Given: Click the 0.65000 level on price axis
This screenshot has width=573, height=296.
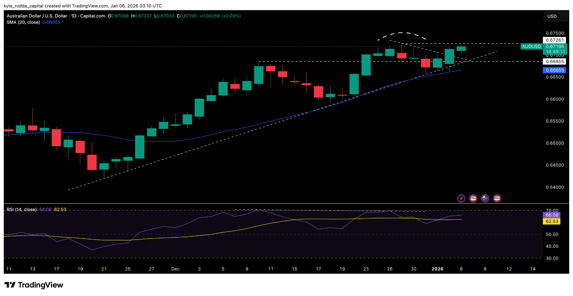Looking at the screenshot, I should pos(555,143).
